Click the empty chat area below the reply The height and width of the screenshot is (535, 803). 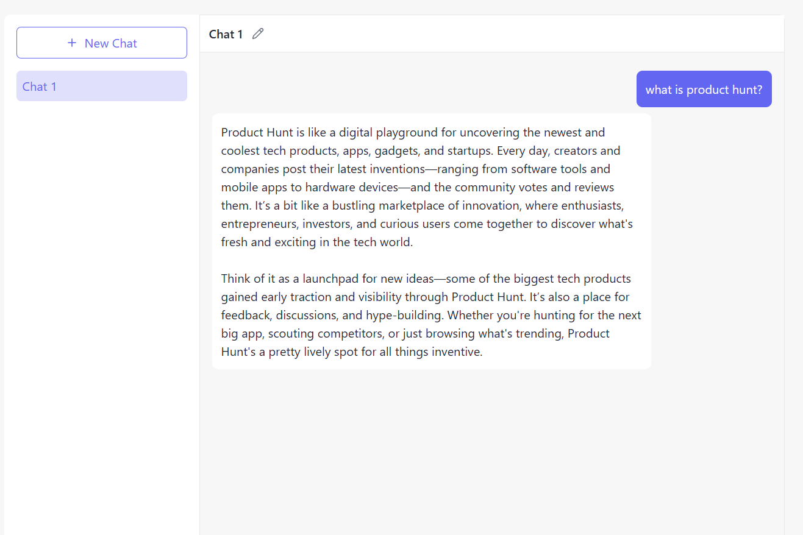point(491,451)
